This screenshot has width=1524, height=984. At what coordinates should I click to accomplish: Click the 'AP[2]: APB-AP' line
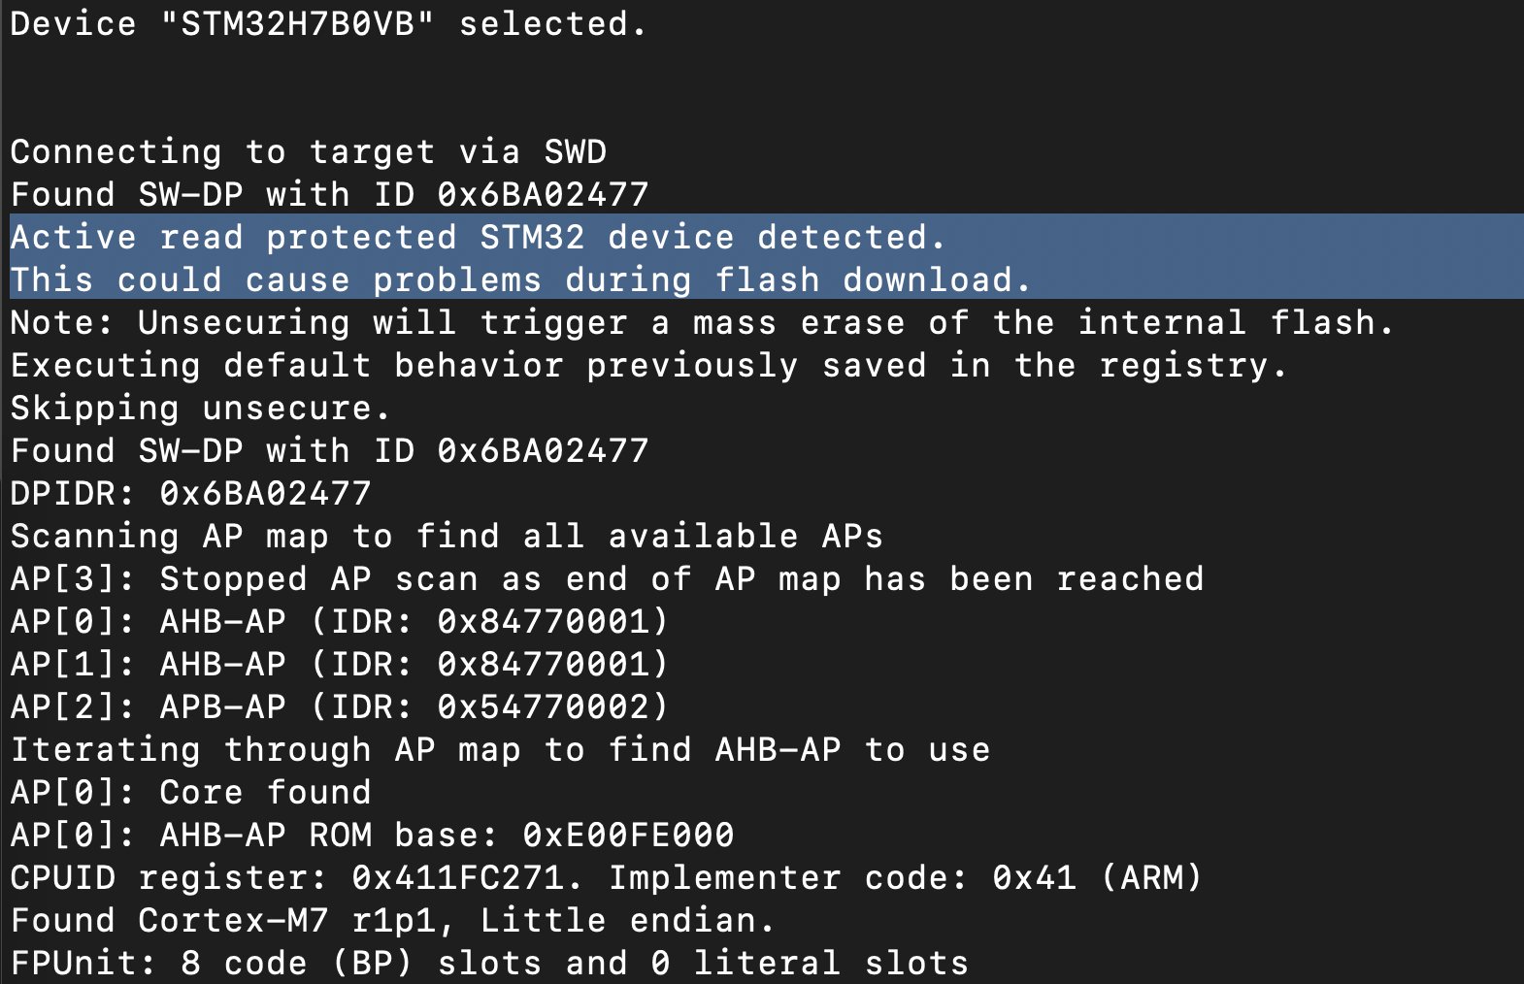[340, 707]
